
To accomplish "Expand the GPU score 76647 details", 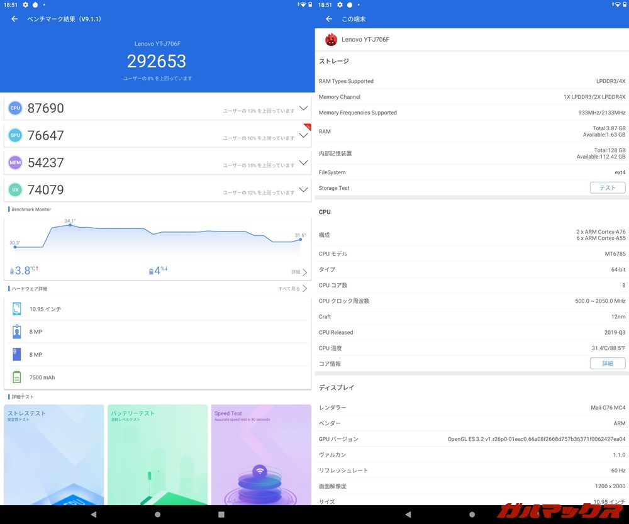I will (303, 135).
